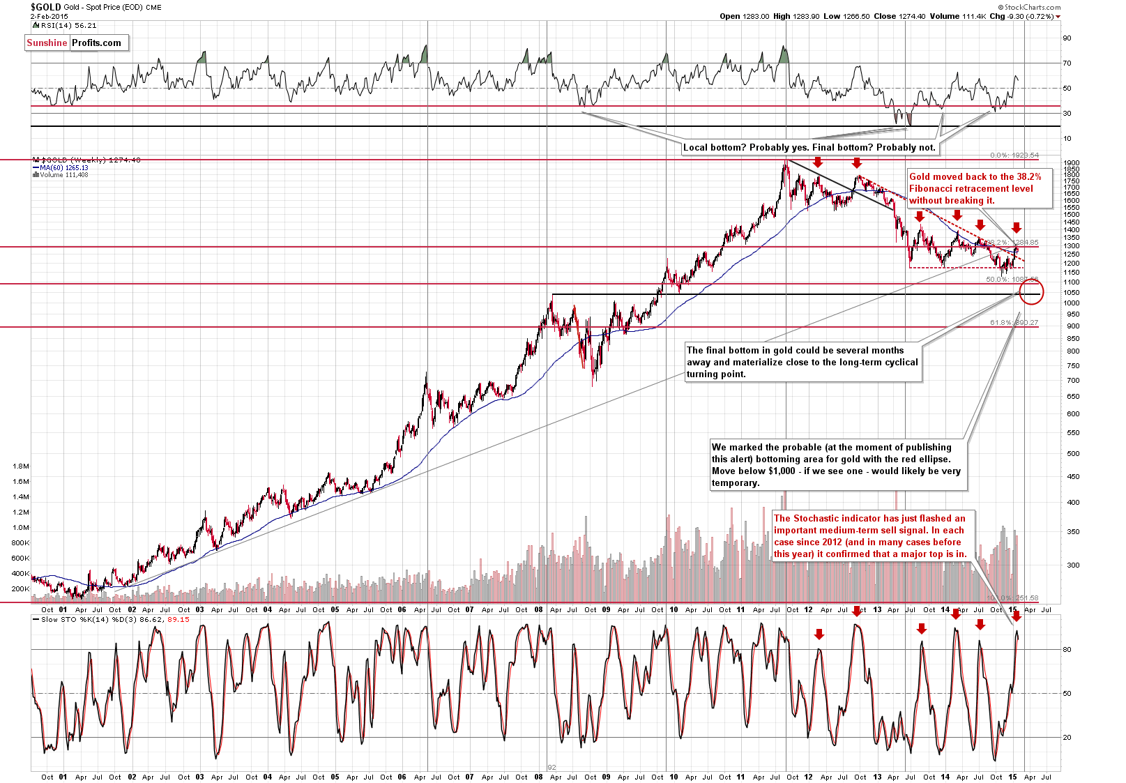The height and width of the screenshot is (783, 1126).
Task: Click the 0.0%: 1923.54 Fibonacci label
Action: pos(1014,155)
